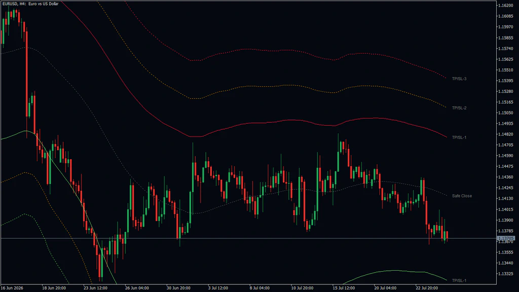This screenshot has width=519, height=292.
Task: Click the 1.14590 price axis value
Action: click(506, 156)
